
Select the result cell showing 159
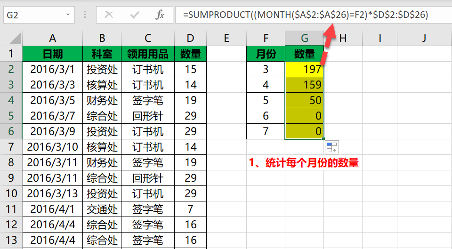(305, 85)
